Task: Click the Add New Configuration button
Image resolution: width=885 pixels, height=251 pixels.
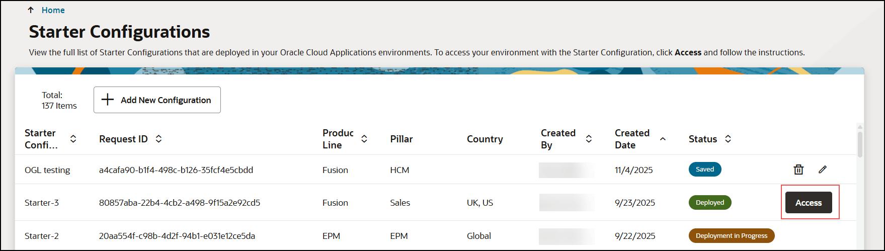Action: (x=157, y=100)
